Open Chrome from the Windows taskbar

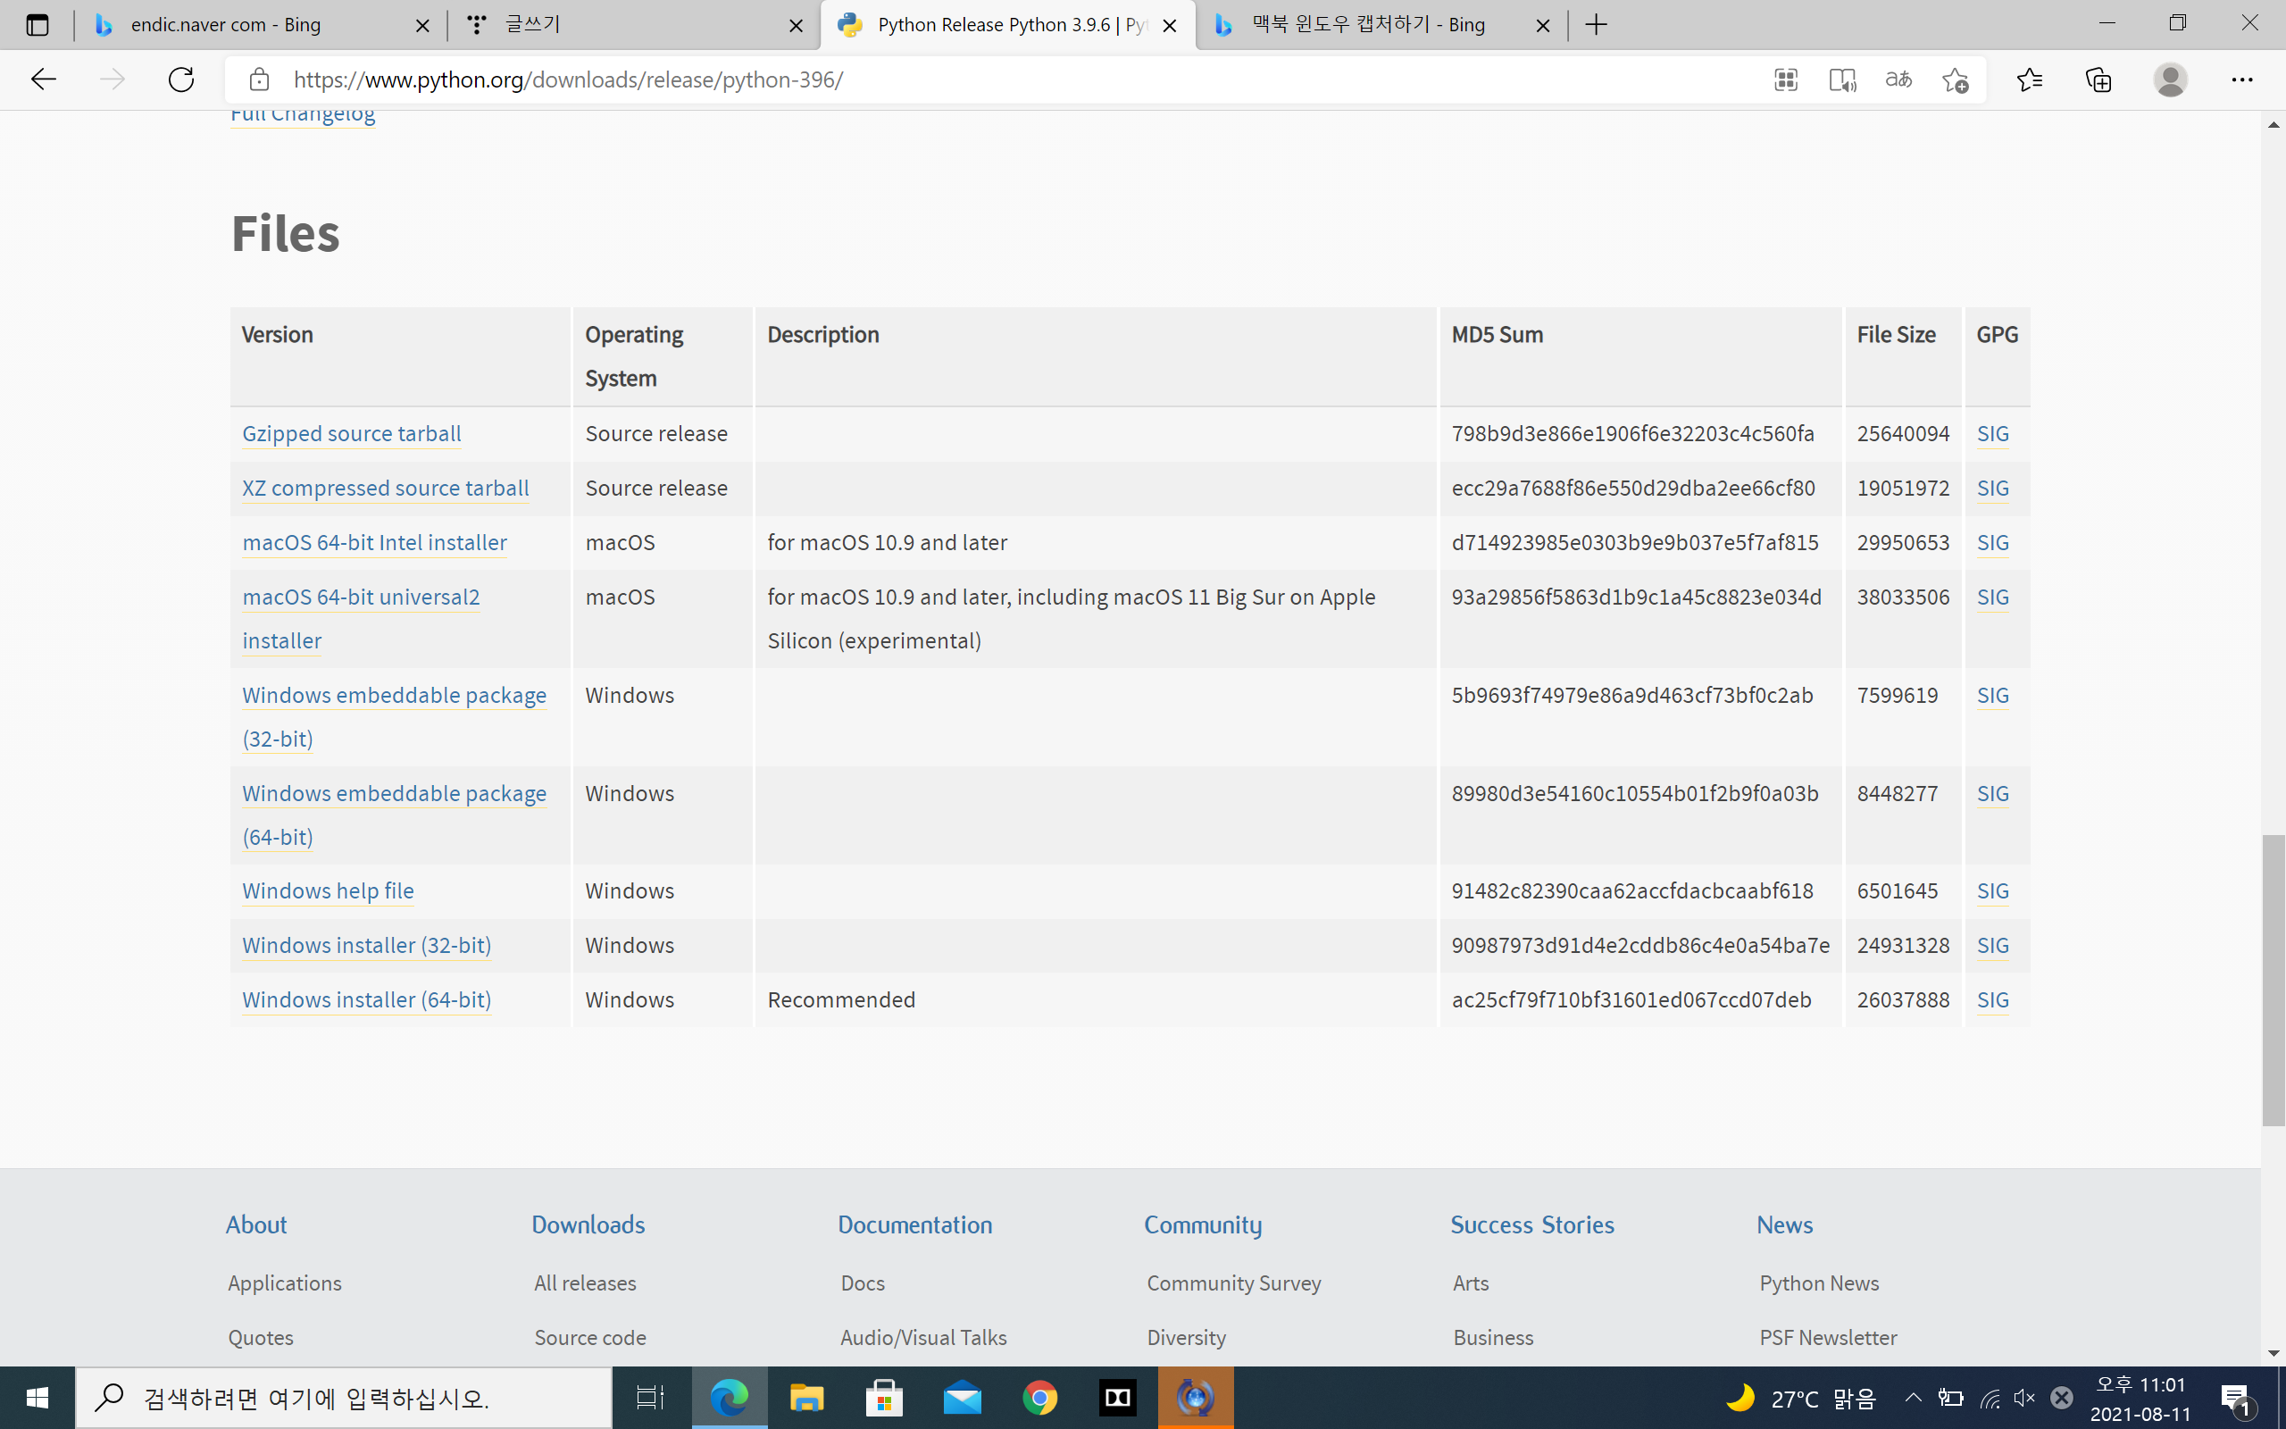(1040, 1398)
